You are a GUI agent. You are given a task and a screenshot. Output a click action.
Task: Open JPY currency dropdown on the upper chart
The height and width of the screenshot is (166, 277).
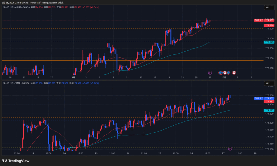coord(267,8)
